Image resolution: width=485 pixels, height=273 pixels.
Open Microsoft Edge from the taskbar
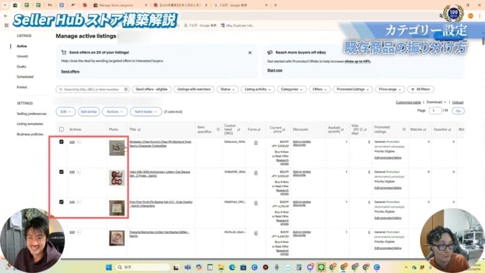pyautogui.click(x=232, y=267)
